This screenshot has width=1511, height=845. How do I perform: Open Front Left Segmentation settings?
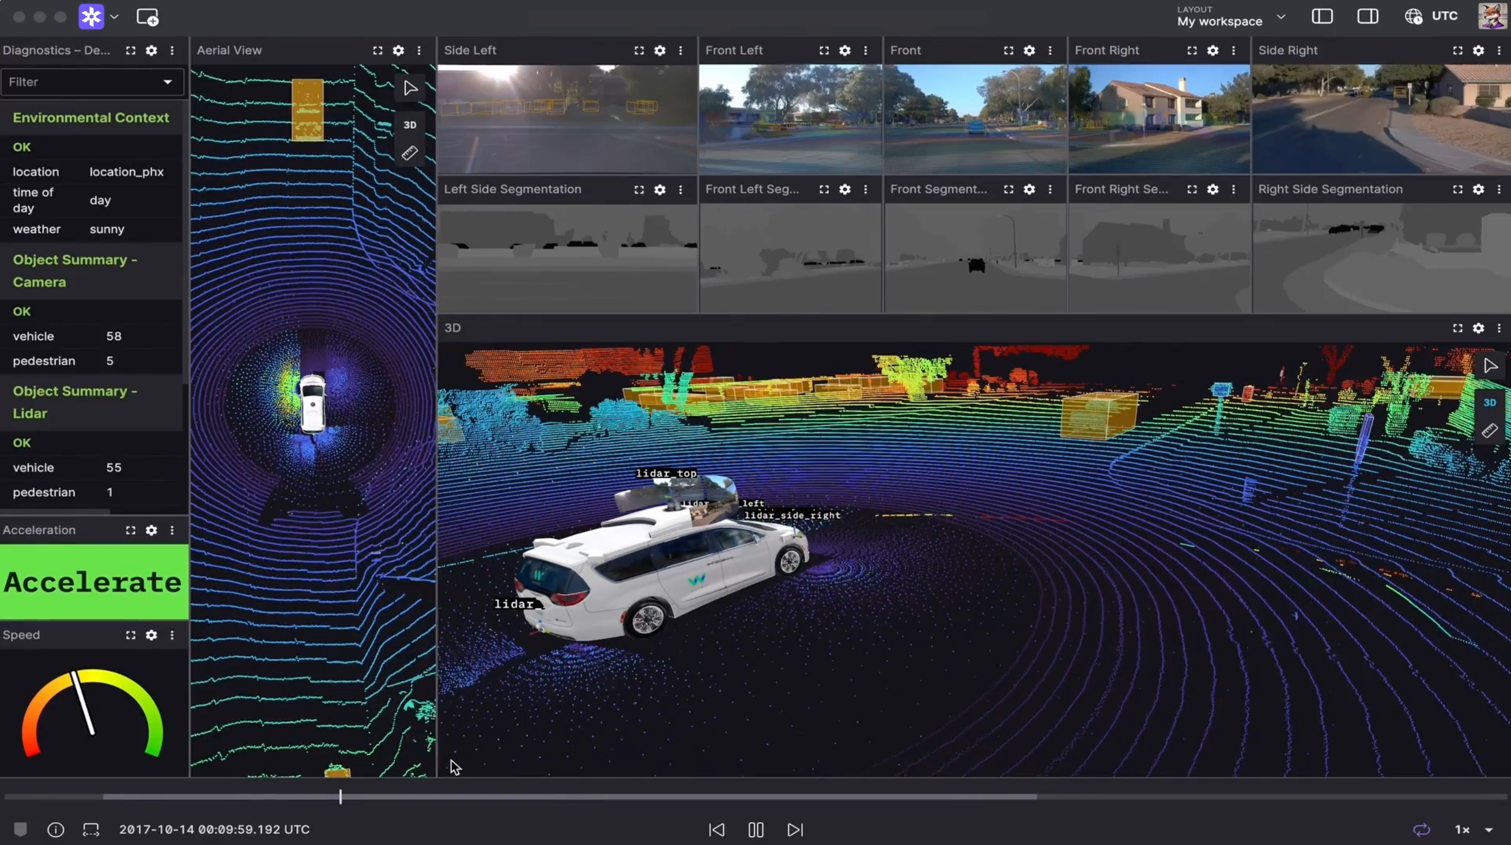tap(844, 189)
